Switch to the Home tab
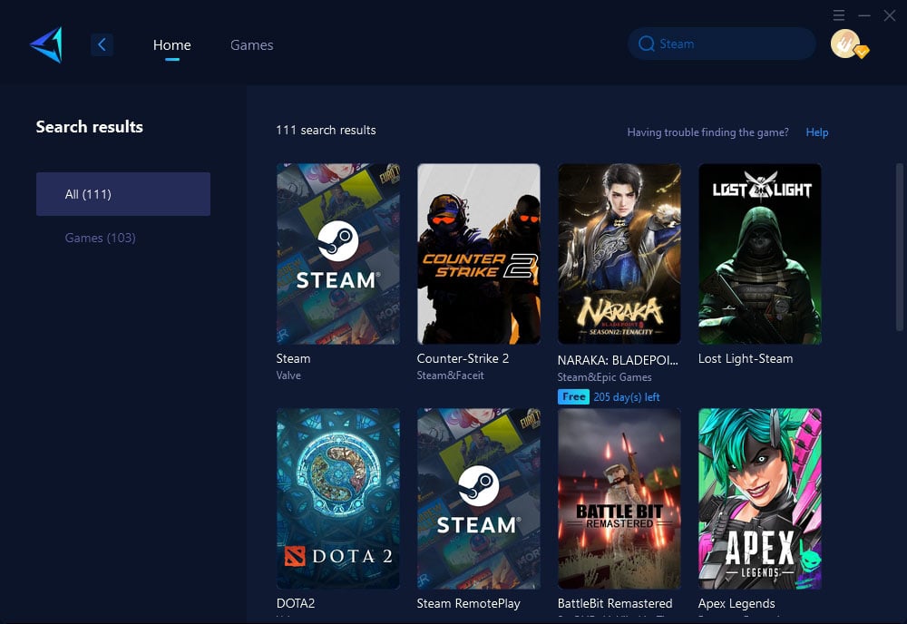 171,45
